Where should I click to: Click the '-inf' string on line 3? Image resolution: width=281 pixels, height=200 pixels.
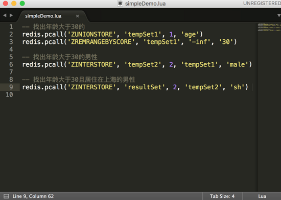click(x=199, y=42)
